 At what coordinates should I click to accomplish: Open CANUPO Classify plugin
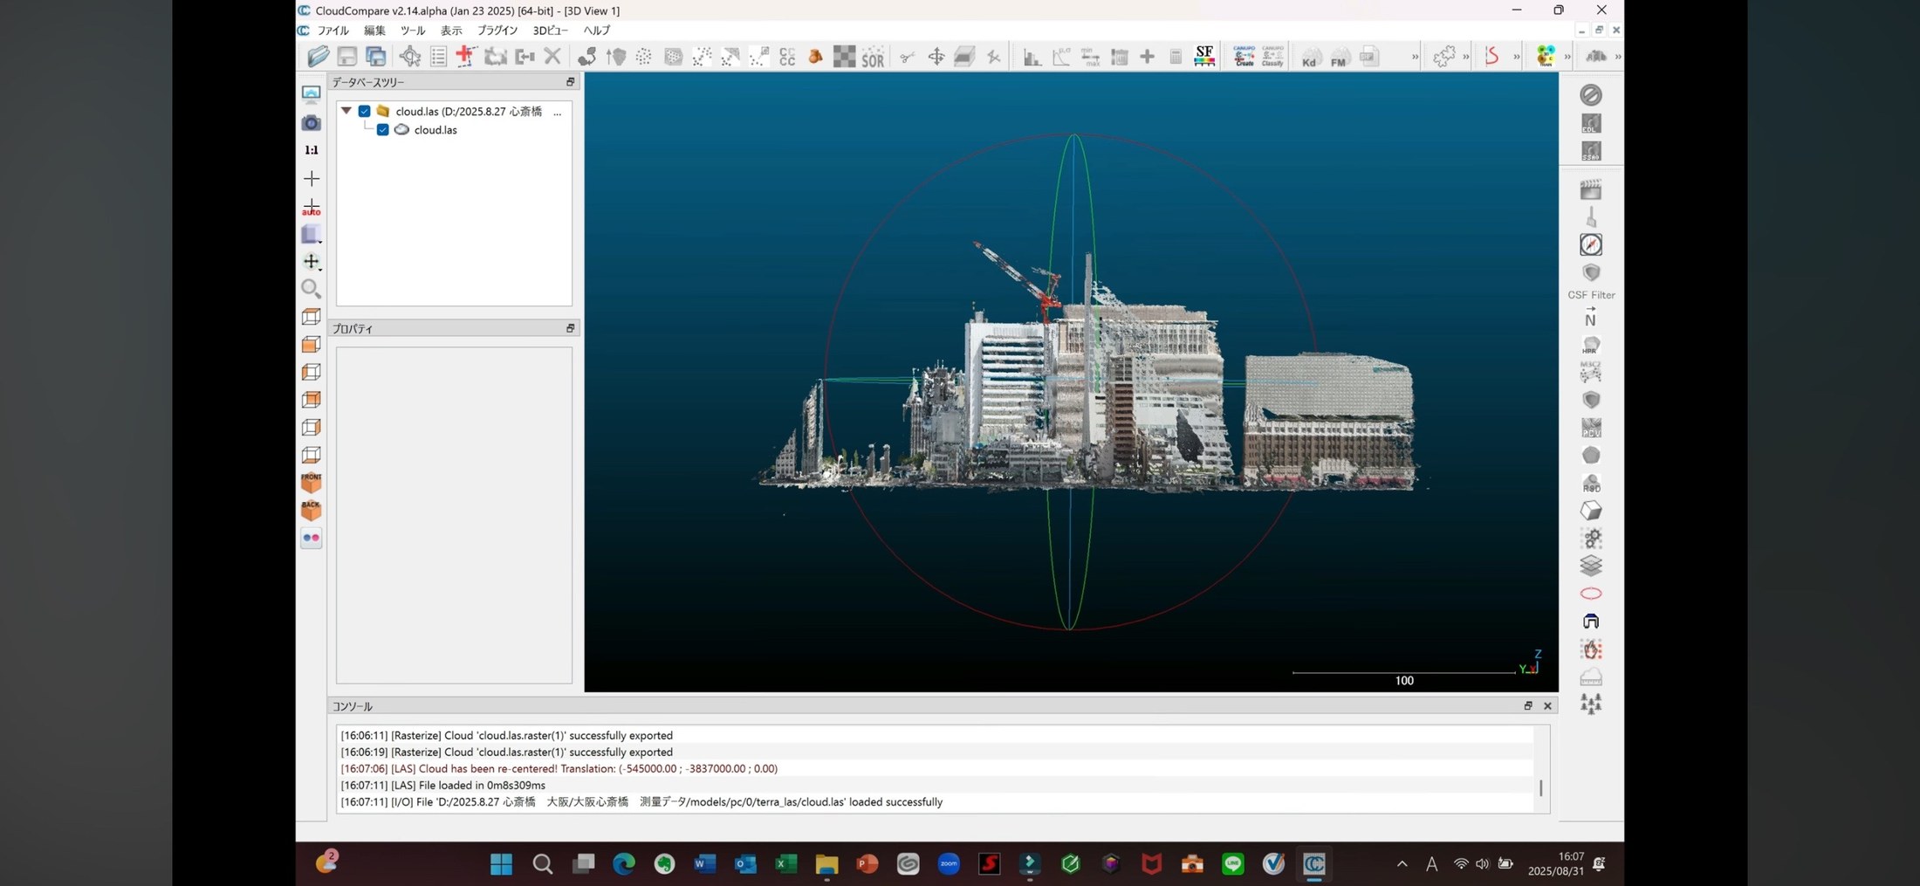(x=1272, y=57)
